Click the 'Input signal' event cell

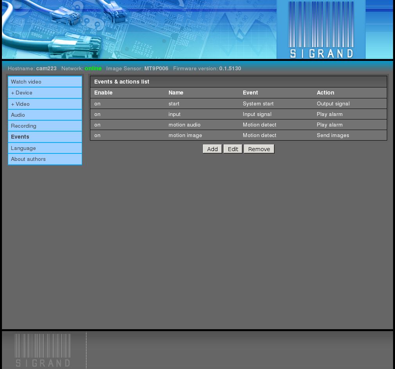click(x=257, y=114)
